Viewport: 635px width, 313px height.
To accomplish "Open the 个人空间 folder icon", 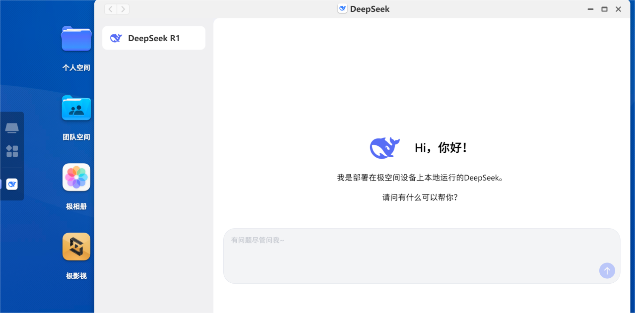I will pyautogui.click(x=76, y=39).
